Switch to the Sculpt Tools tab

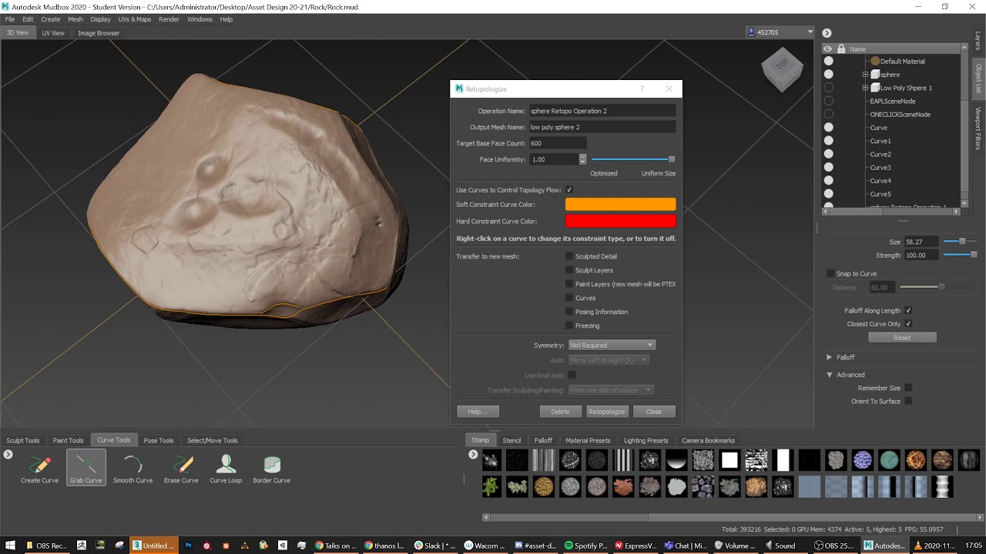(23, 440)
